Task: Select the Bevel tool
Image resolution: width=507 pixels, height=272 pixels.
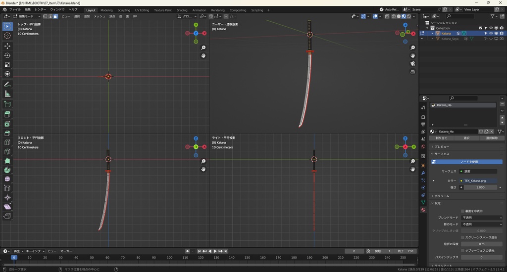Action: (x=7, y=133)
